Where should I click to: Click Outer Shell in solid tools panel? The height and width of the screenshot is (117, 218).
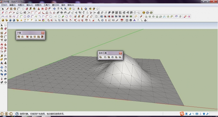coord(101,57)
